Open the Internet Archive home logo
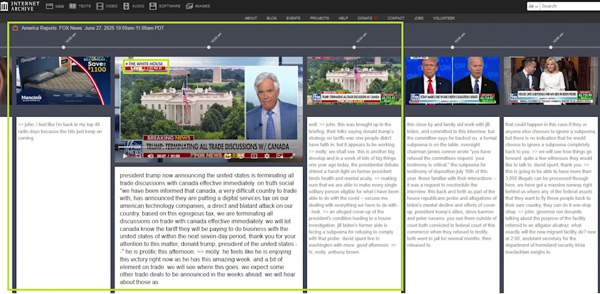The image size is (600, 294). point(20,6)
